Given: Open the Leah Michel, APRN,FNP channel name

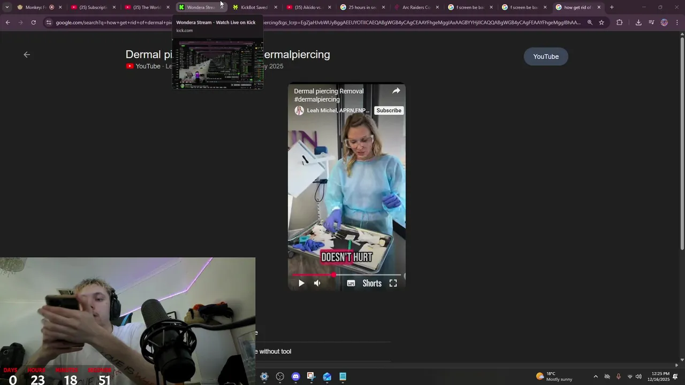Looking at the screenshot, I should [338, 111].
